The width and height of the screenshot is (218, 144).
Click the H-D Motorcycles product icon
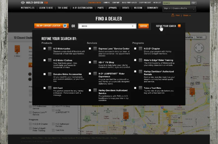pyautogui.click(x=50, y=48)
